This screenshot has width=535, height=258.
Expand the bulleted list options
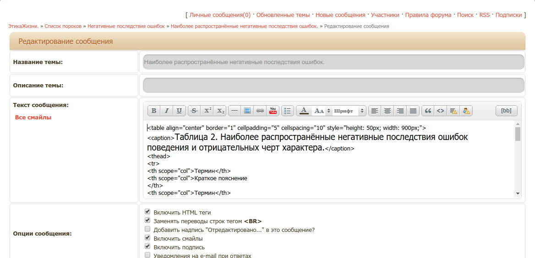point(287,111)
